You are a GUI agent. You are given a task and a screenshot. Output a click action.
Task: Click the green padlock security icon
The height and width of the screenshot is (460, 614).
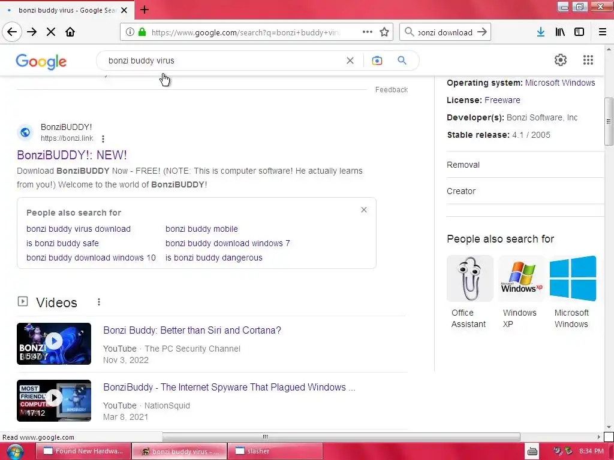tap(142, 32)
